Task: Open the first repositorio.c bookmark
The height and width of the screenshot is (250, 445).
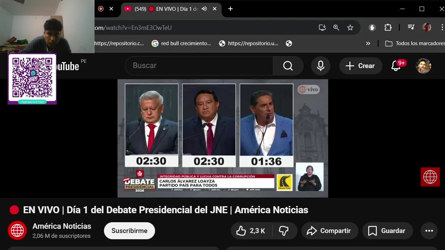Action: coord(119,43)
